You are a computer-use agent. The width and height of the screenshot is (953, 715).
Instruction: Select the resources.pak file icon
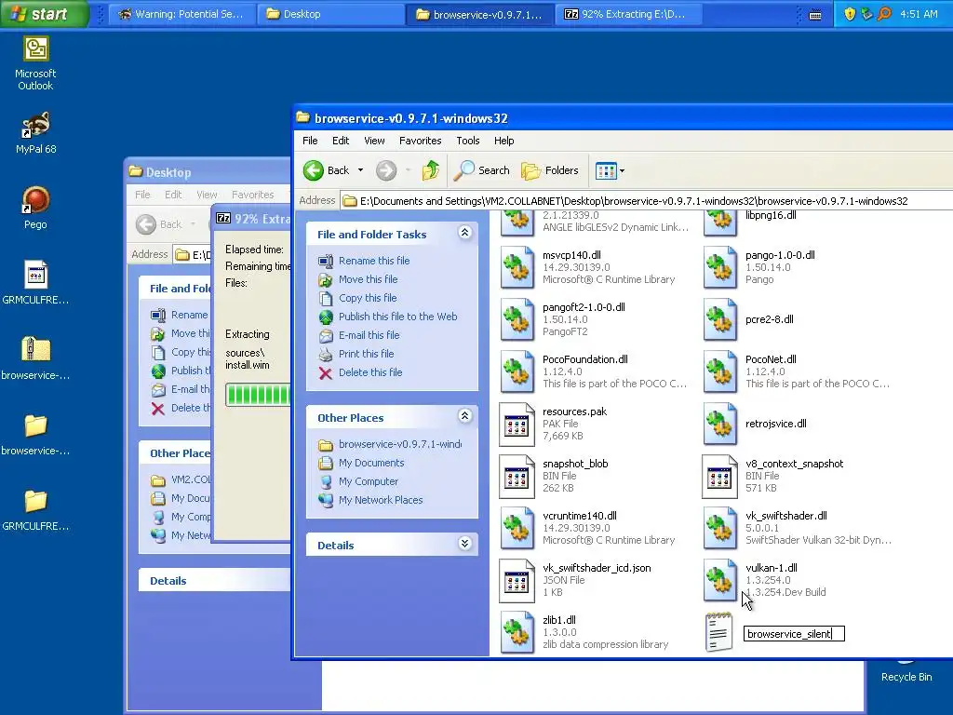[x=517, y=424]
